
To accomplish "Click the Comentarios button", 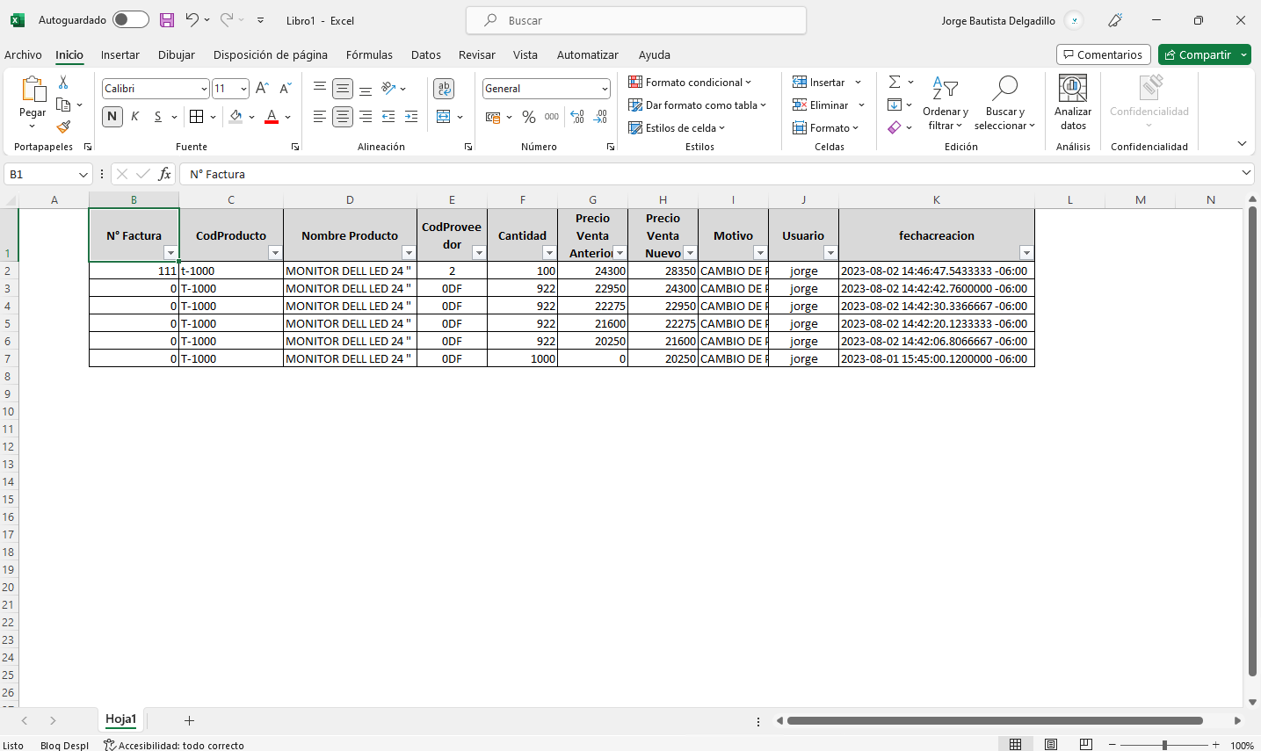I will [1104, 54].
